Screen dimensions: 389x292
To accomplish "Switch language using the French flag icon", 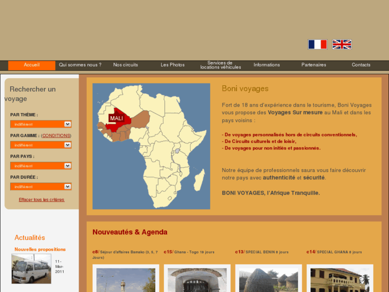I will pyautogui.click(x=317, y=44).
